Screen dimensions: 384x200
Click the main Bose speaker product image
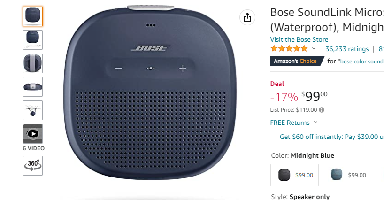pyautogui.click(x=150, y=99)
